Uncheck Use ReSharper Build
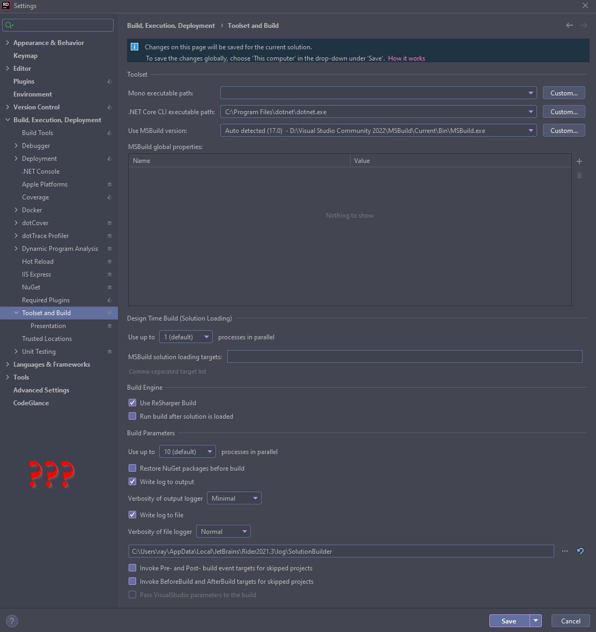Viewport: 596px width, 632px height. pos(132,403)
